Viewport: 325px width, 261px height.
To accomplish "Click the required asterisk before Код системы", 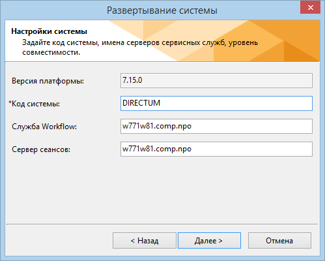I will point(10,102).
